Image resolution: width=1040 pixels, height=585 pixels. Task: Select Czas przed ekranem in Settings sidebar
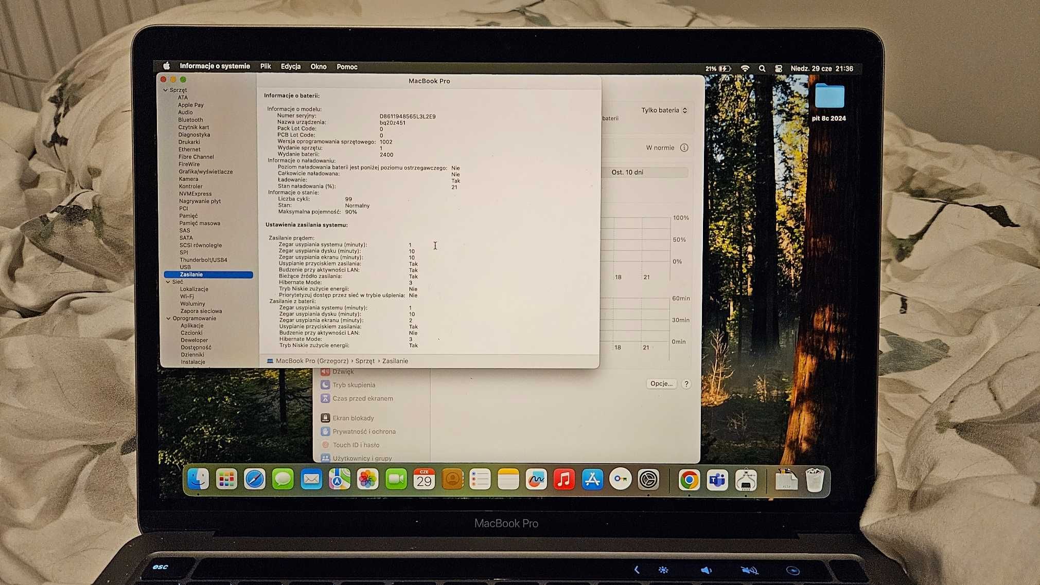(x=362, y=398)
